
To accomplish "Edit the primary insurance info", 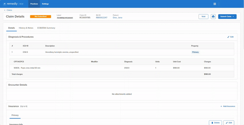I will pyautogui.click(x=228, y=123).
